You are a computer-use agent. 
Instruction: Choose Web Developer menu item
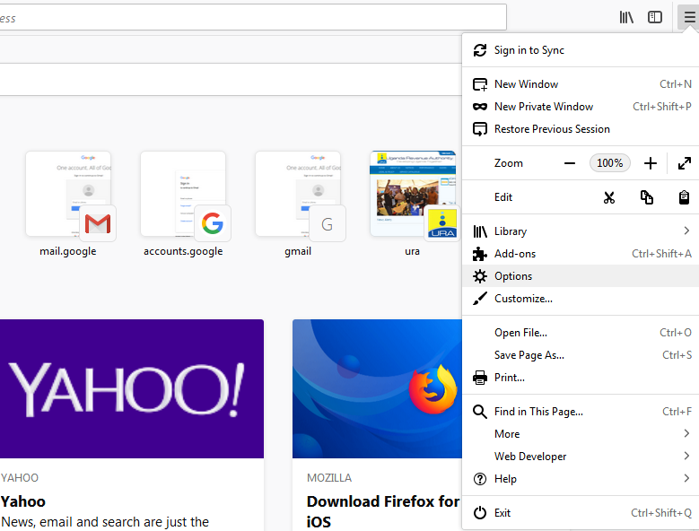pyautogui.click(x=581, y=457)
